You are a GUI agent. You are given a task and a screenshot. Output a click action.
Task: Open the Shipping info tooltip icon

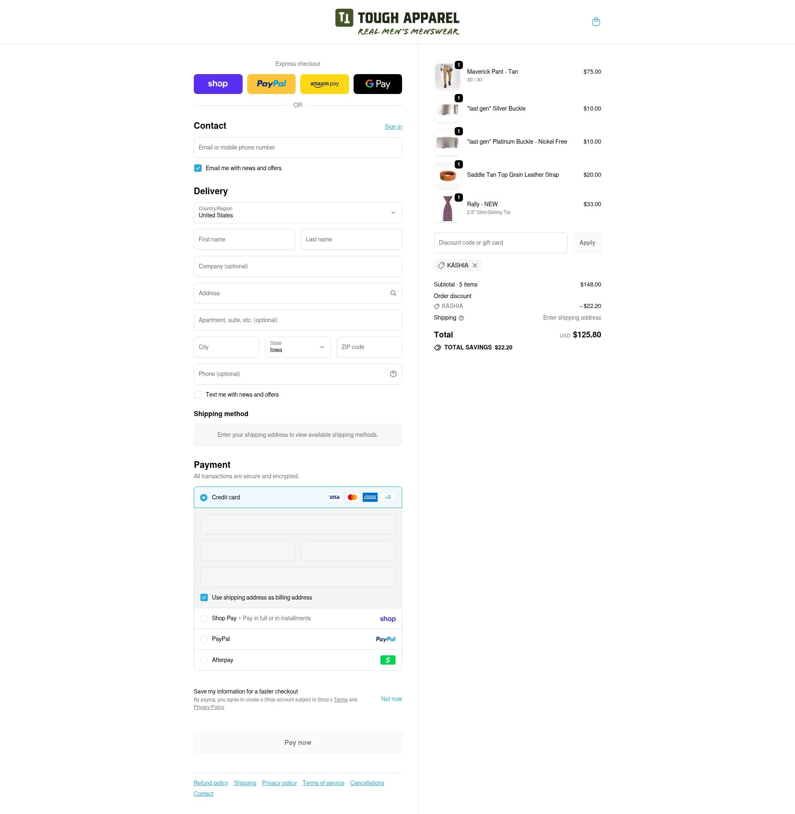(x=461, y=318)
